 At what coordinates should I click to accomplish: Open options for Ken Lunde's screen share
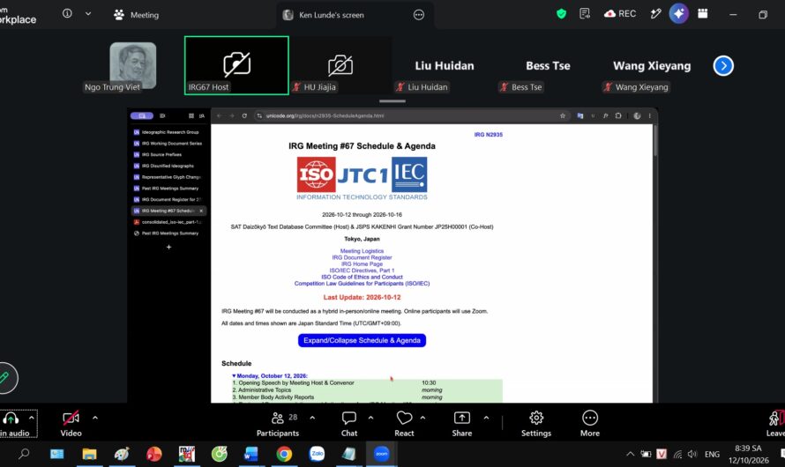click(419, 15)
